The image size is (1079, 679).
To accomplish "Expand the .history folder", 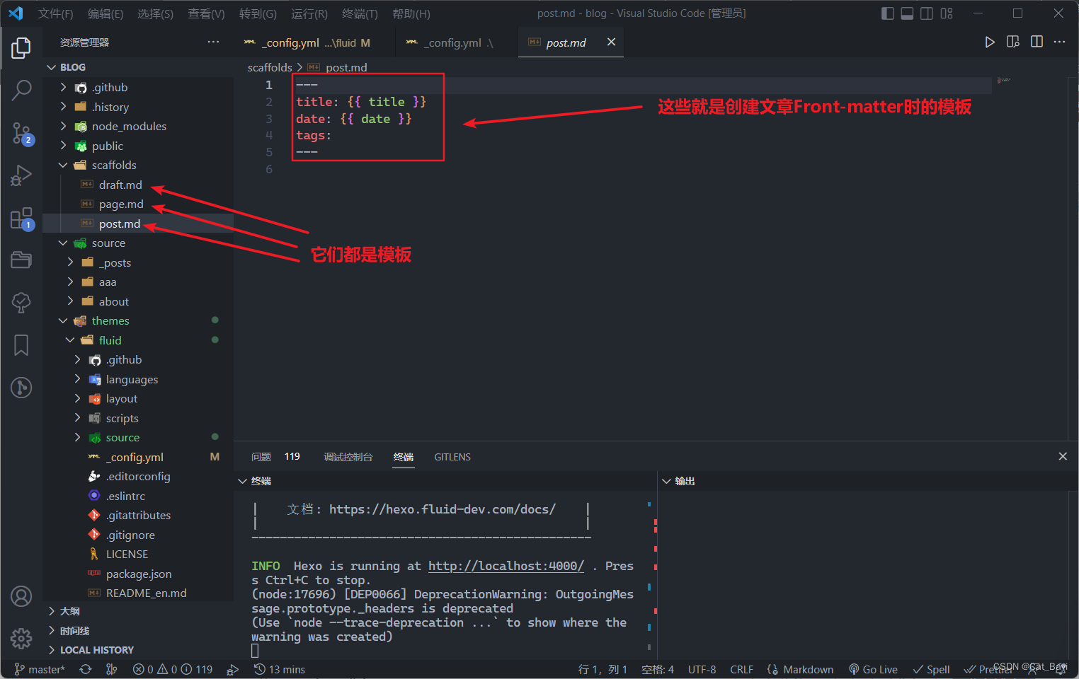I will (138, 107).
